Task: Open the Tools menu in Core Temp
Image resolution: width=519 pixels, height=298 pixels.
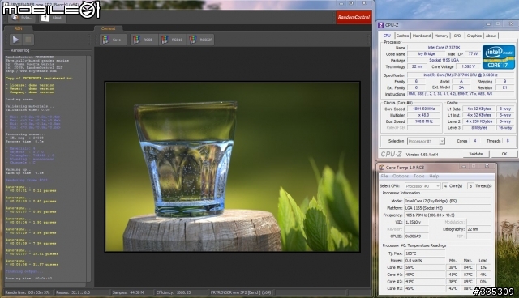Action: pos(418,176)
